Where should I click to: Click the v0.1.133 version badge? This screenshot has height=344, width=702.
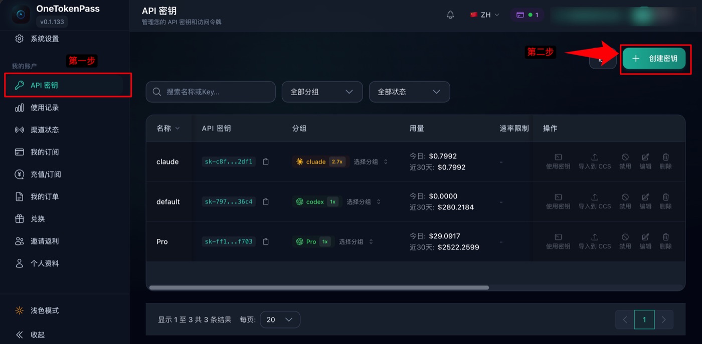pos(52,22)
